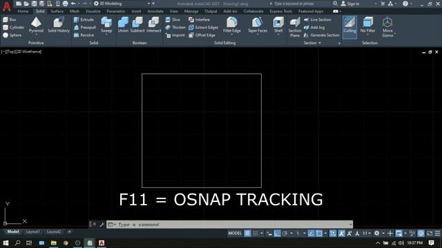Switch to the Surface ribbon tab
This screenshot has height=248, width=442.
tap(57, 11)
